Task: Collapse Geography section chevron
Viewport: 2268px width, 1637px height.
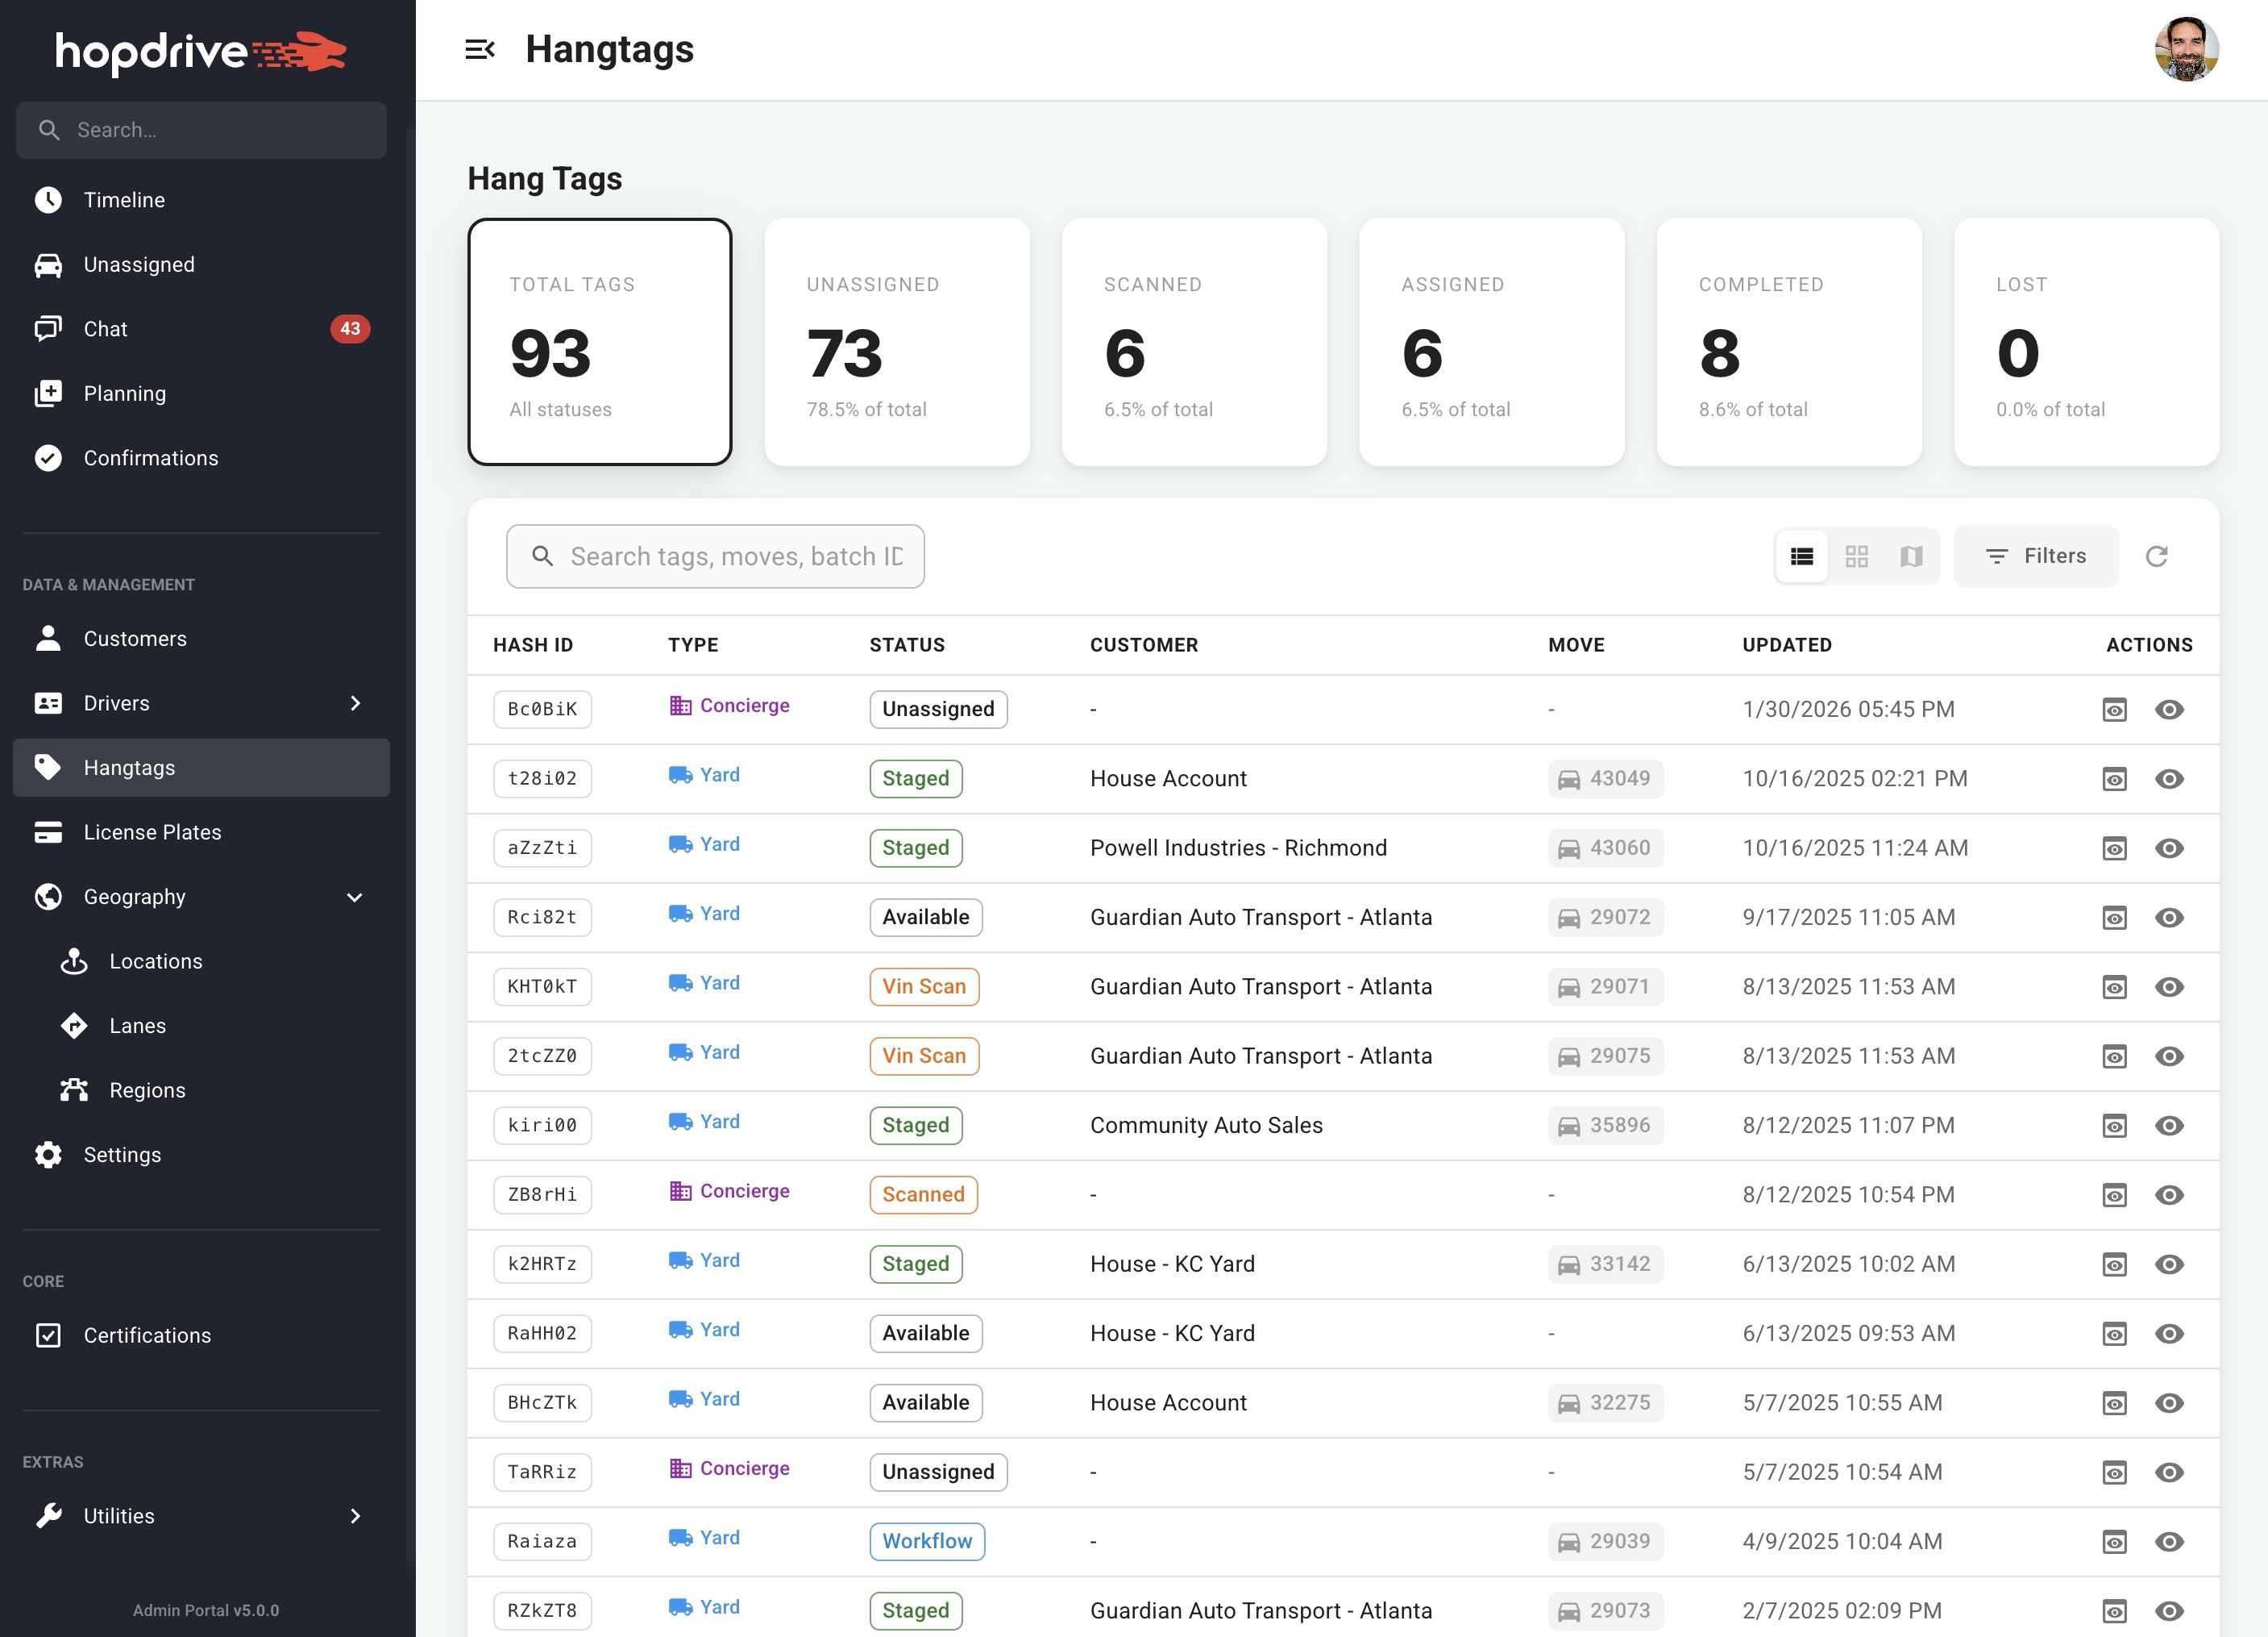Action: click(355, 898)
